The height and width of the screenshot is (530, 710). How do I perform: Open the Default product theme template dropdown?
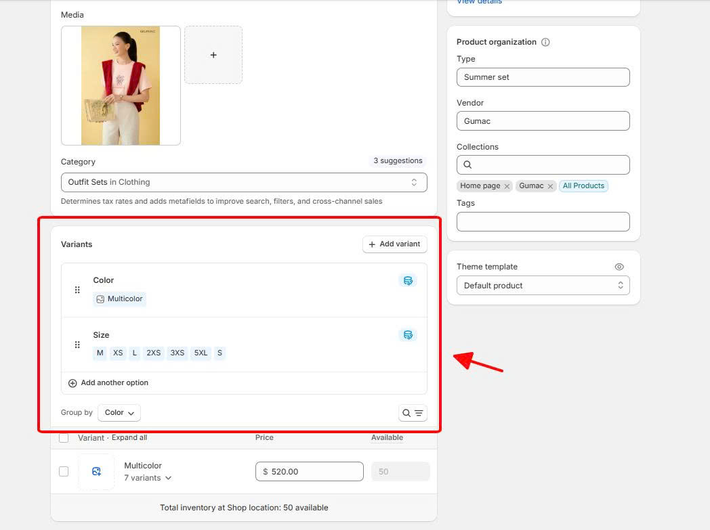pos(543,285)
